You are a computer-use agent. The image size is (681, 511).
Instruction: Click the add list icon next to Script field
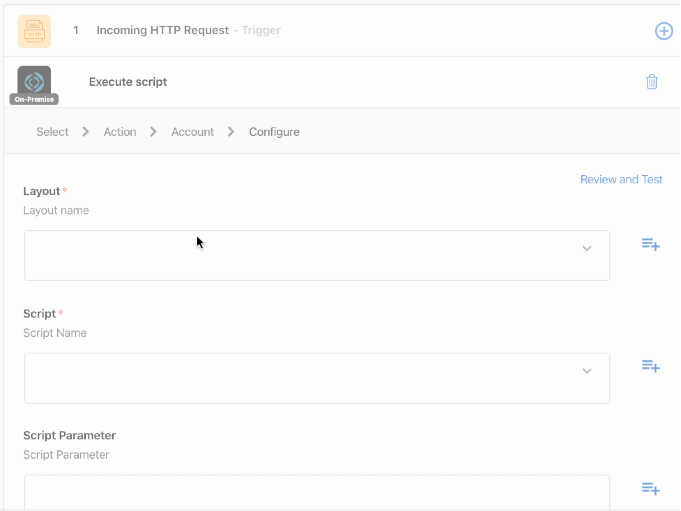(x=651, y=367)
